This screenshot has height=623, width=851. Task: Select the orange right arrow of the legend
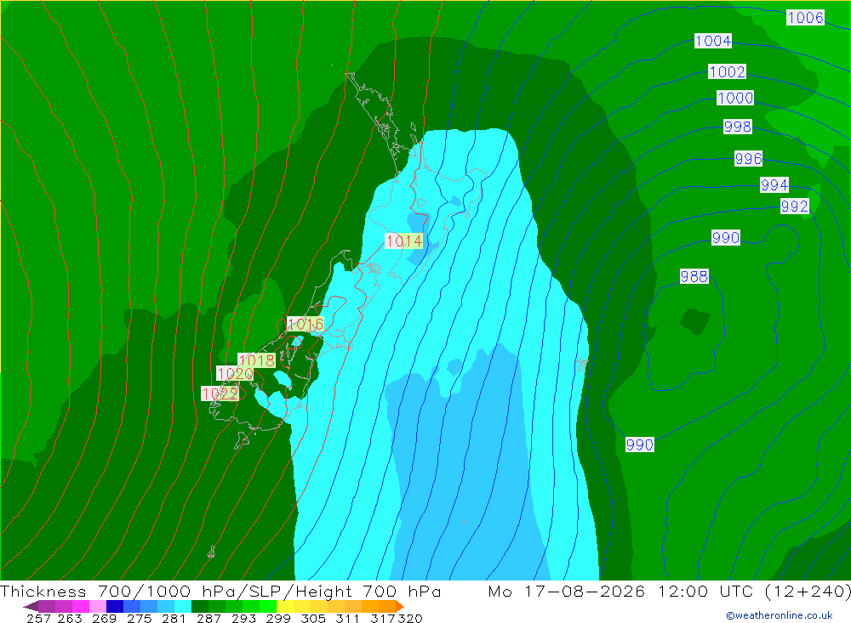coord(400,606)
